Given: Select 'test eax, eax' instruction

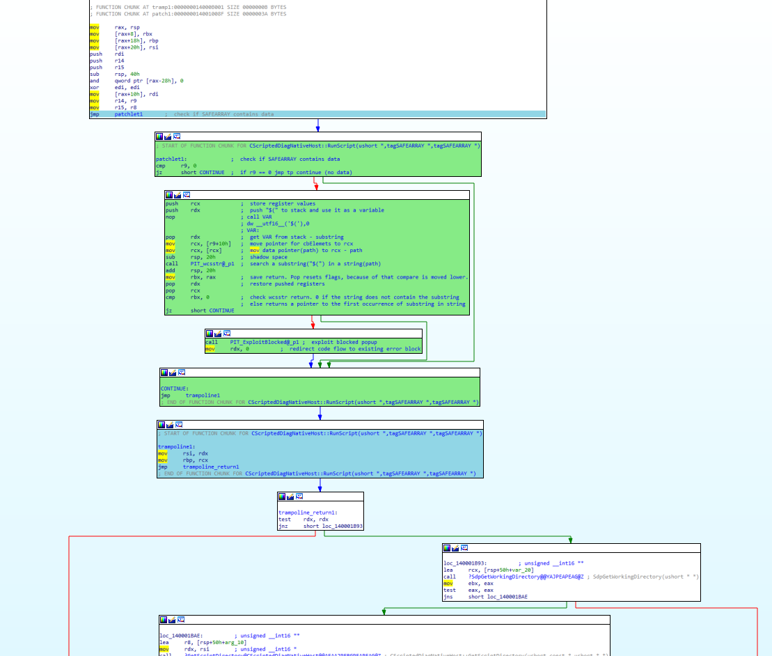Looking at the screenshot, I should point(468,591).
